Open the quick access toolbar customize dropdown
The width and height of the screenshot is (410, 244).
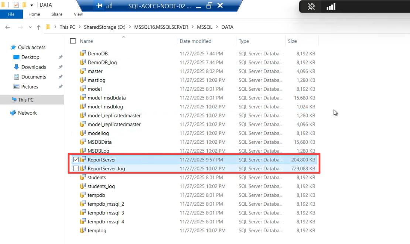pyautogui.click(x=32, y=5)
